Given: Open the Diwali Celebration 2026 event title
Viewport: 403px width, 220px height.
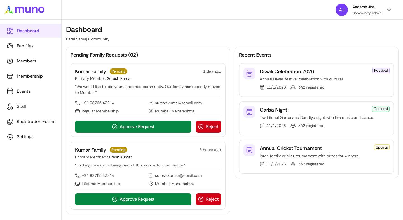Looking at the screenshot, I should 287,71.
